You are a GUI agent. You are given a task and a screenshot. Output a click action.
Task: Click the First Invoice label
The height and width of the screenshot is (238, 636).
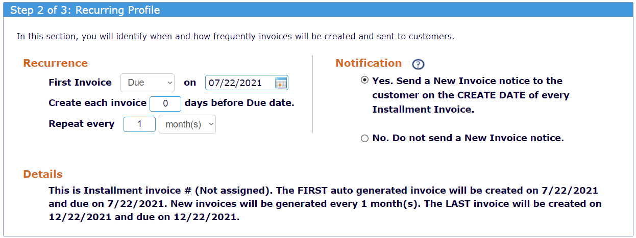(80, 83)
